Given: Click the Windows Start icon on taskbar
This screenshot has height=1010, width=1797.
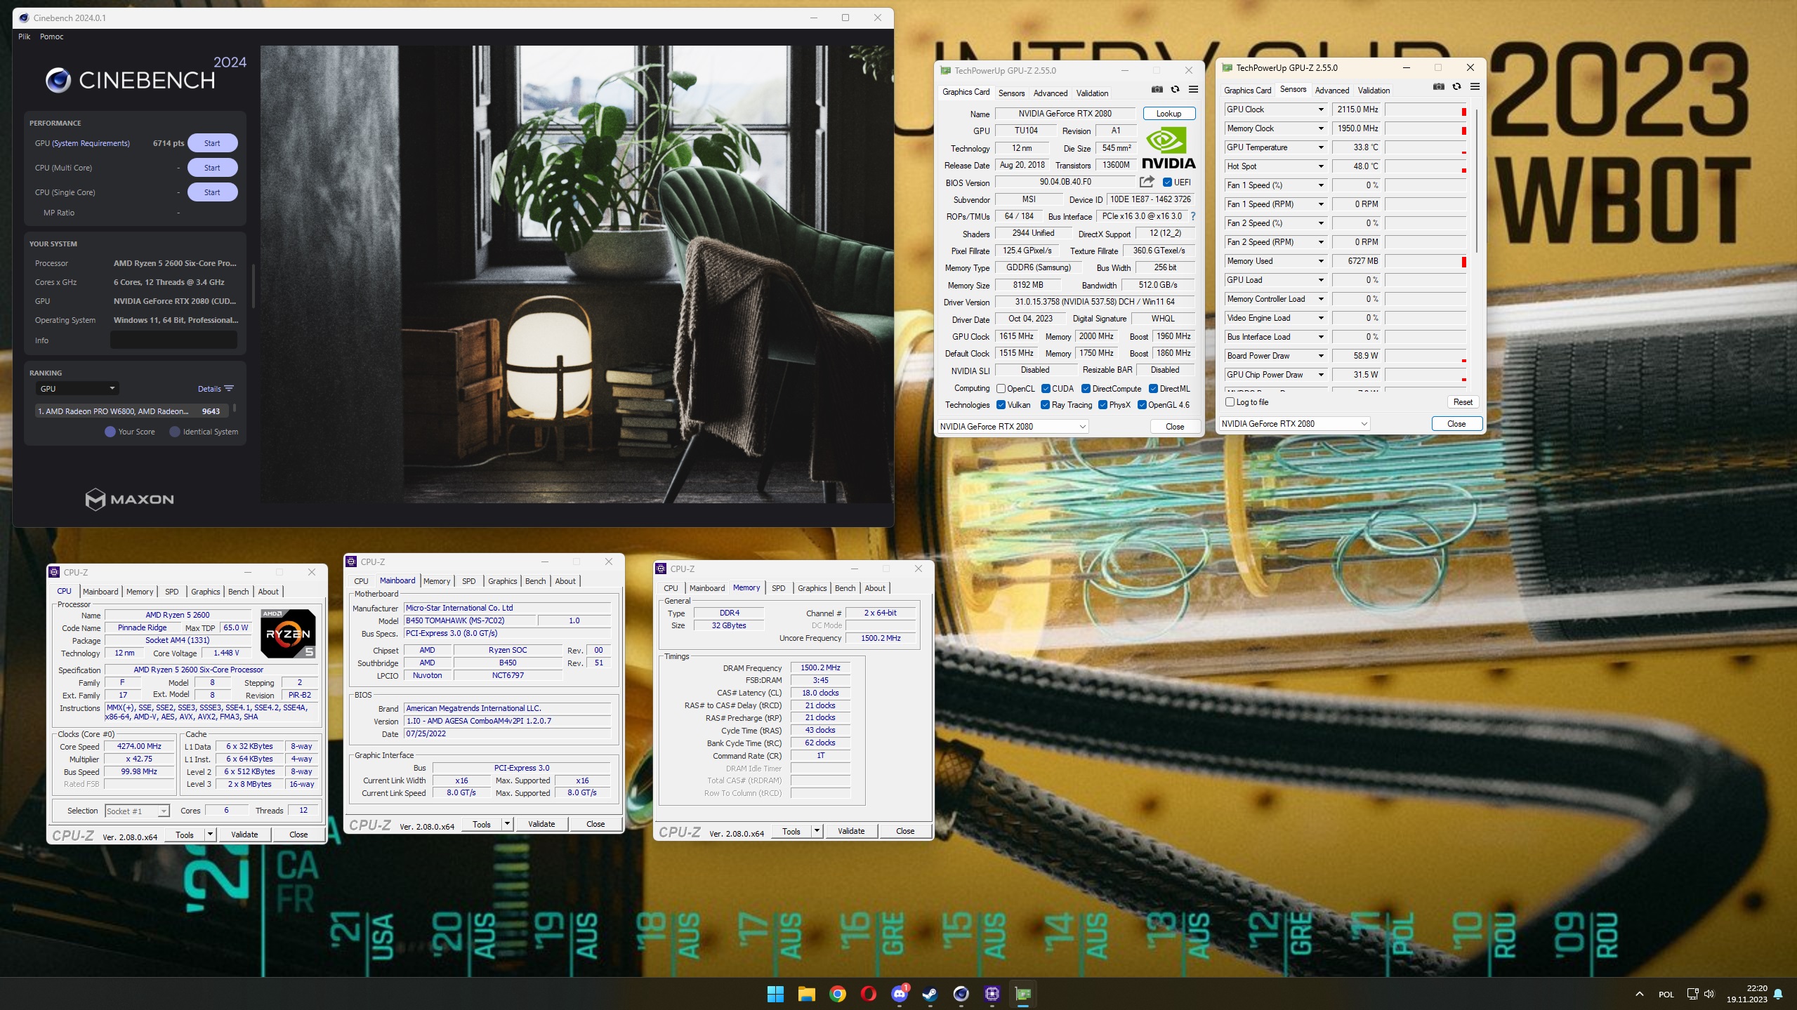Looking at the screenshot, I should 775,994.
